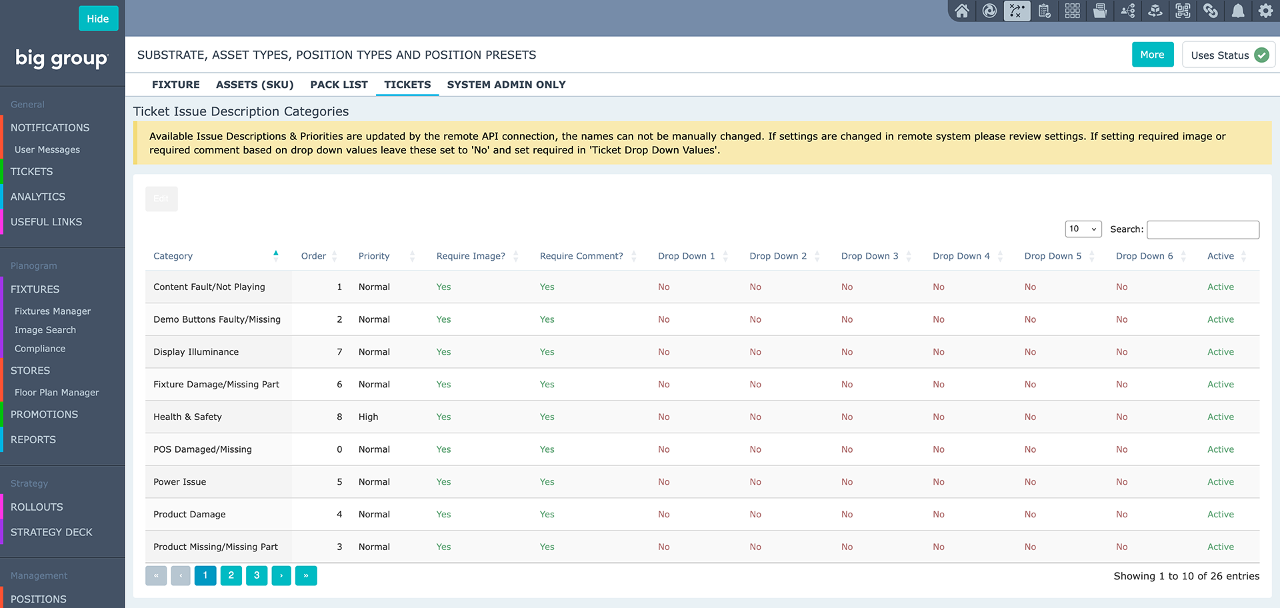Switch to the PACK LIST tab
Viewport: 1280px width, 608px height.
click(x=339, y=85)
